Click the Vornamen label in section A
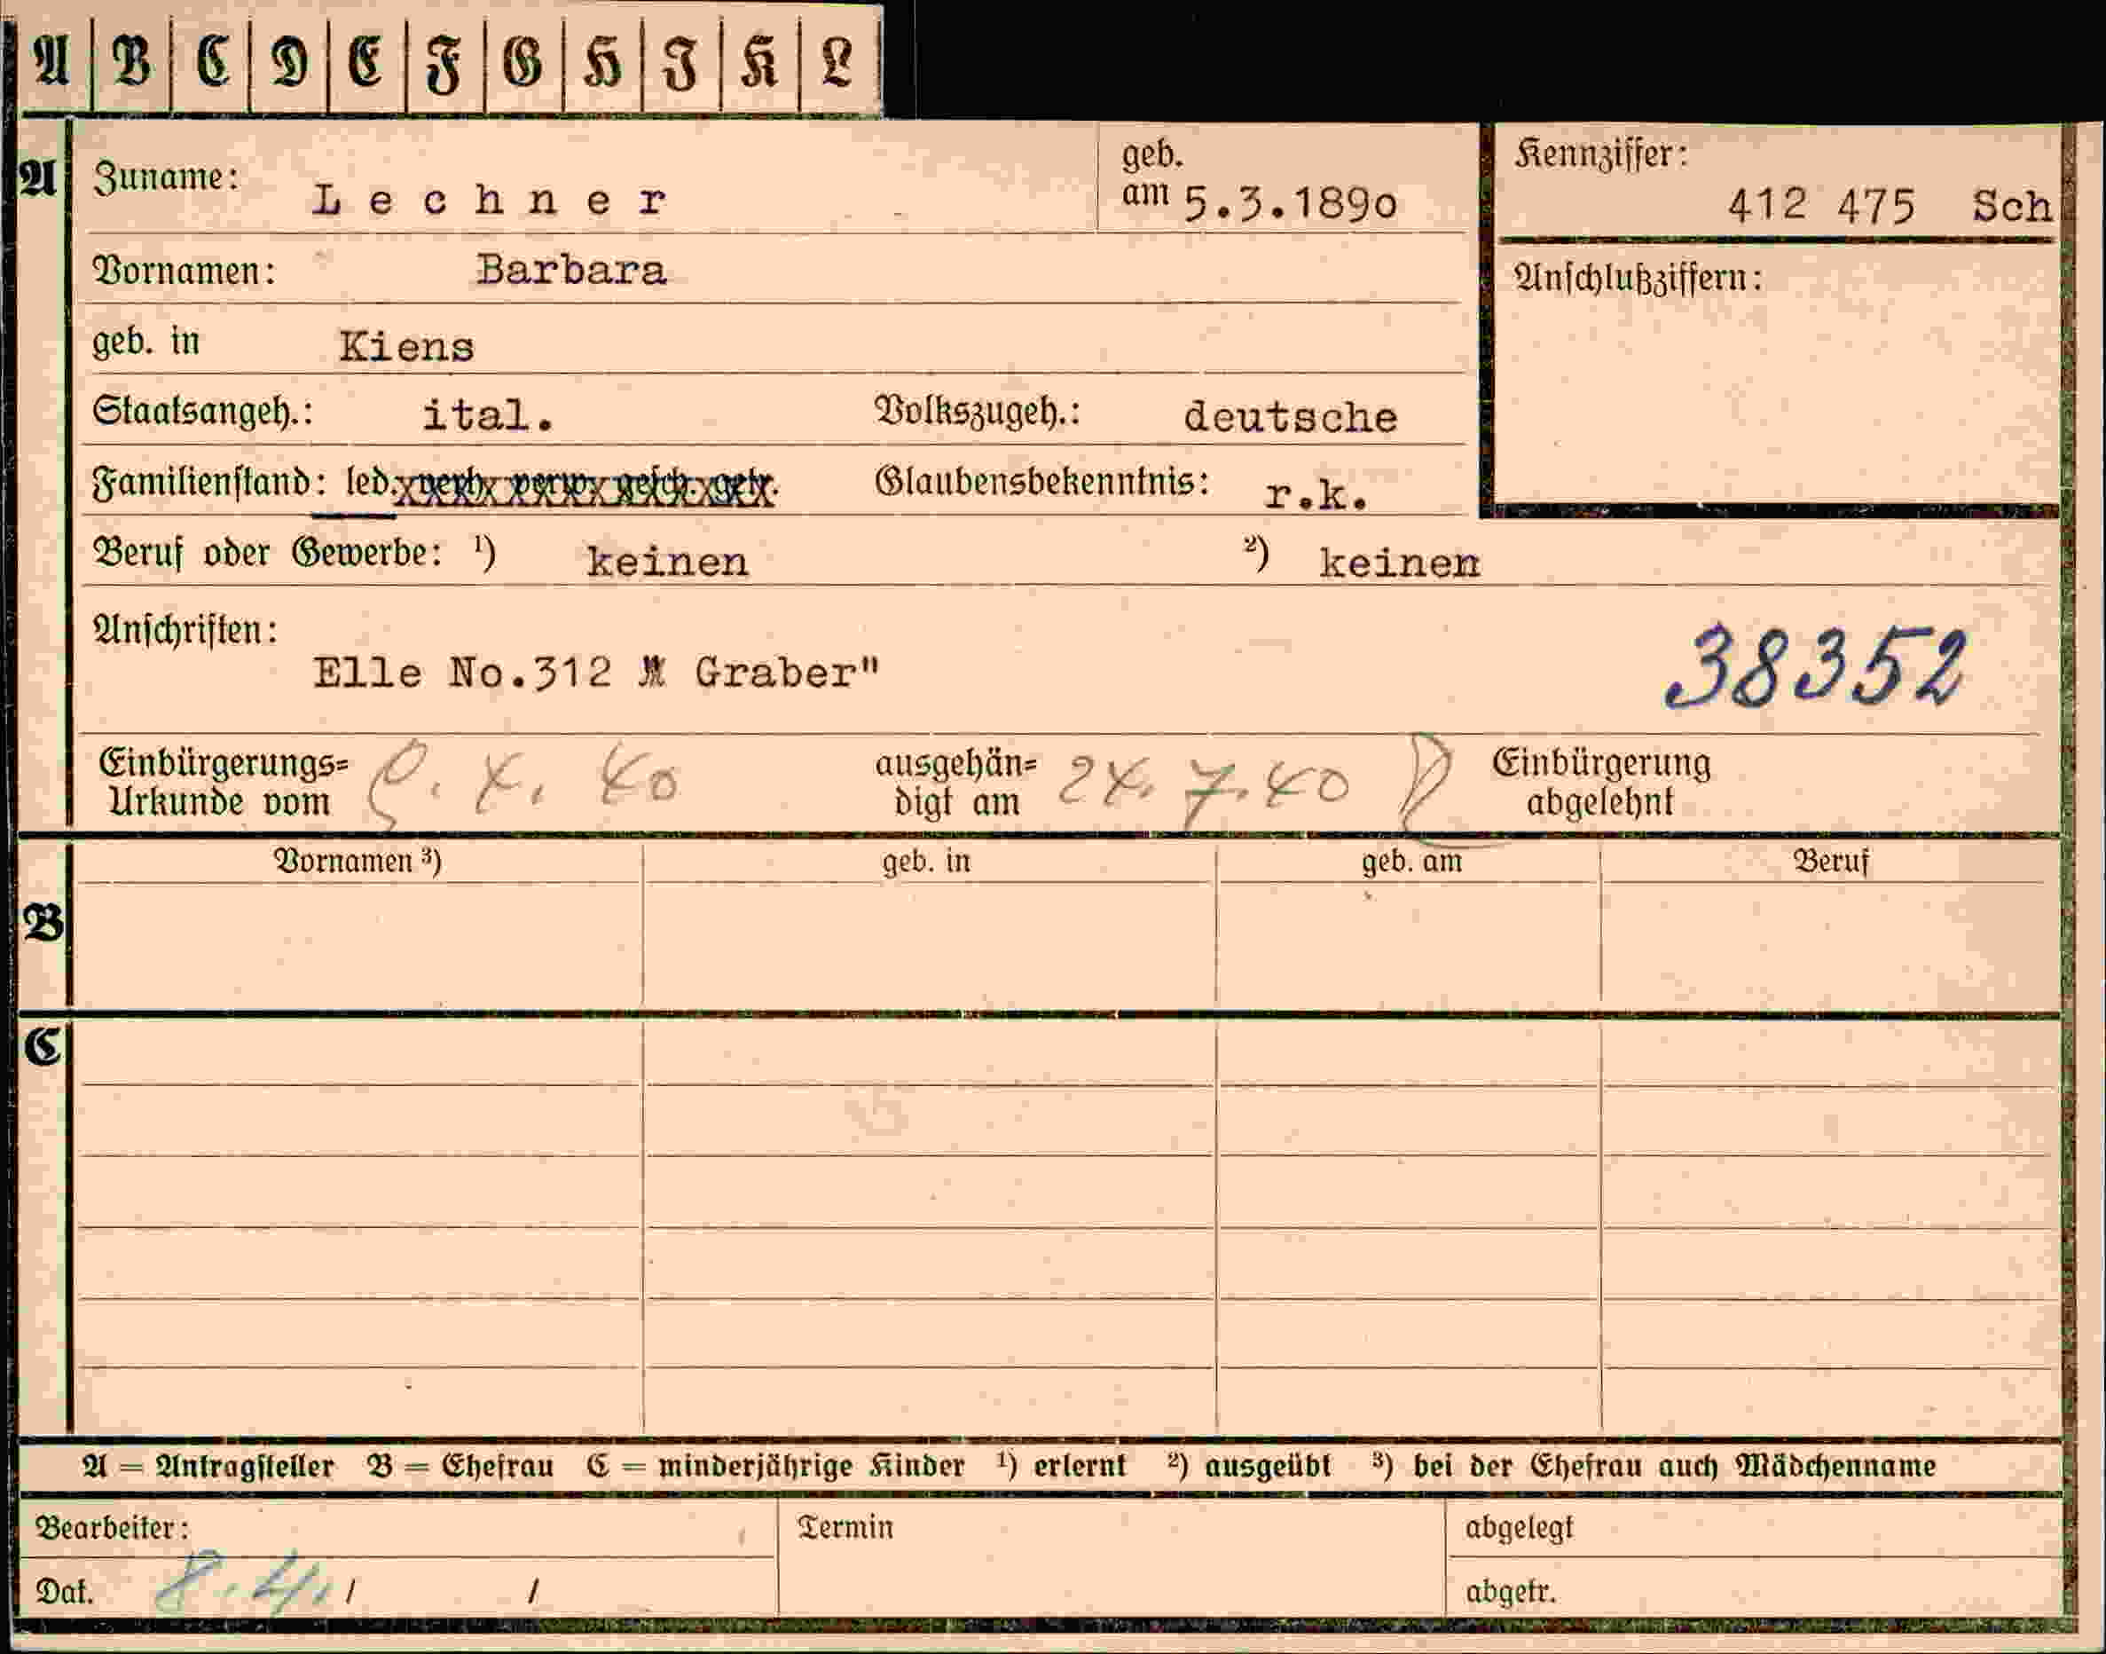 pyautogui.click(x=184, y=272)
